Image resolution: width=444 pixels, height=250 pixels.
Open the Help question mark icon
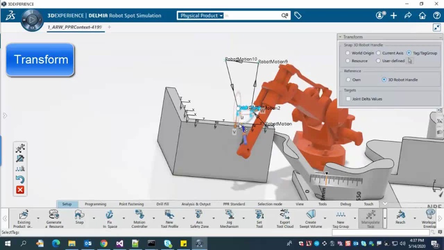[437, 16]
